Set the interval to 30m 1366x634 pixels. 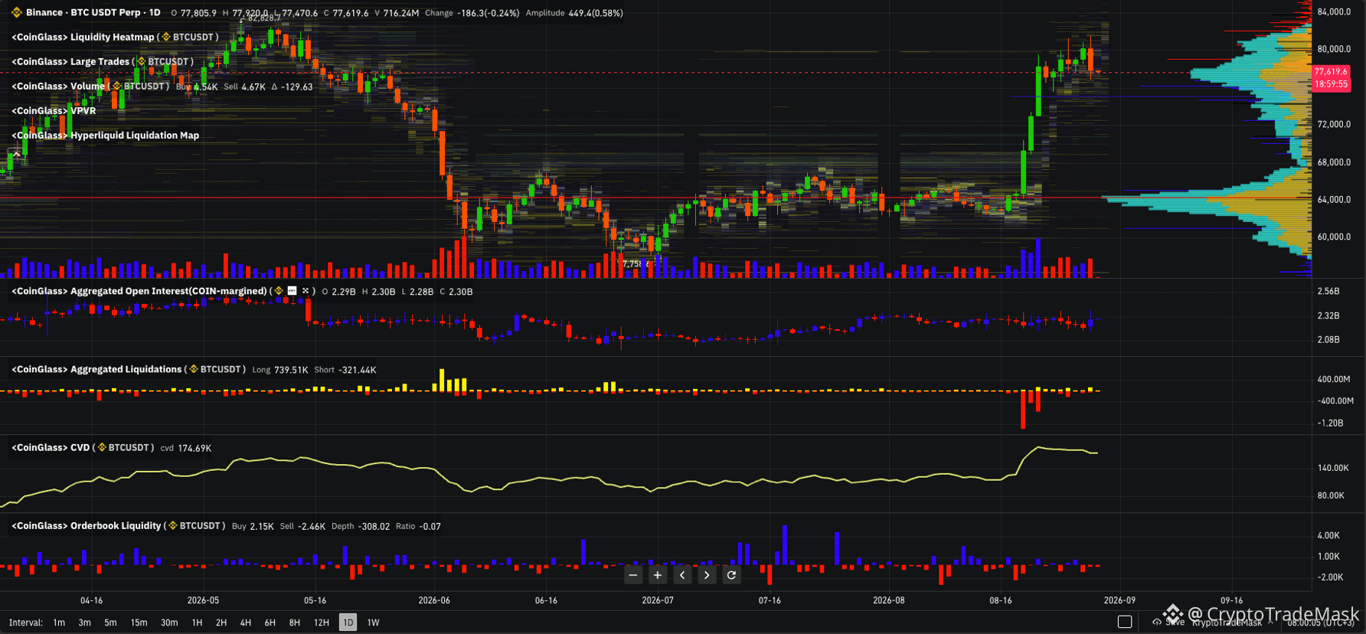pyautogui.click(x=169, y=623)
